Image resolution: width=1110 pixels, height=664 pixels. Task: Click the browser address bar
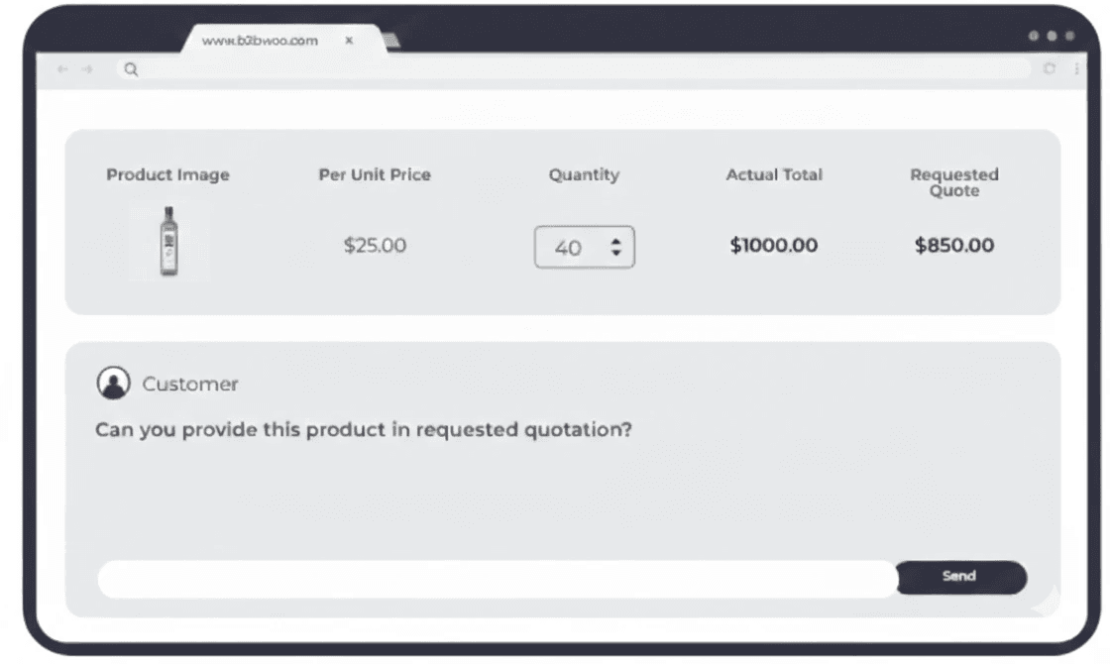tap(575, 69)
